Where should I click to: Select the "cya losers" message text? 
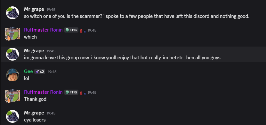tap(35, 120)
